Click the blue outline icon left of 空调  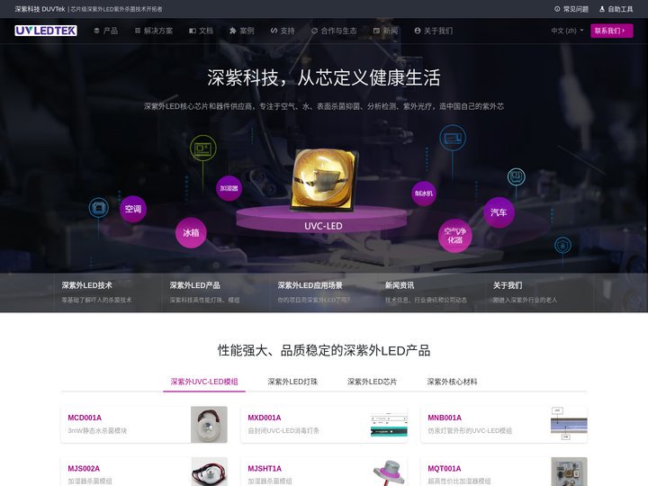point(99,208)
